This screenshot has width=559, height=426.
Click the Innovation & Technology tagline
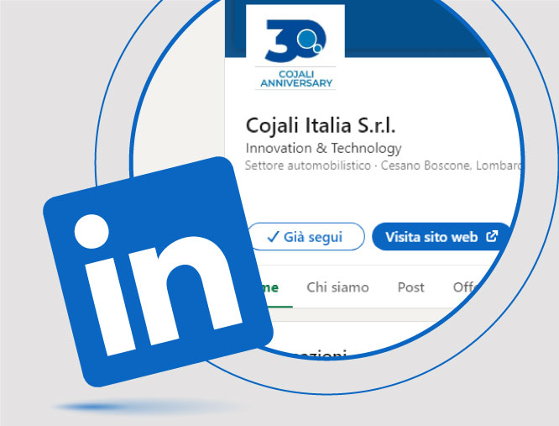324,148
